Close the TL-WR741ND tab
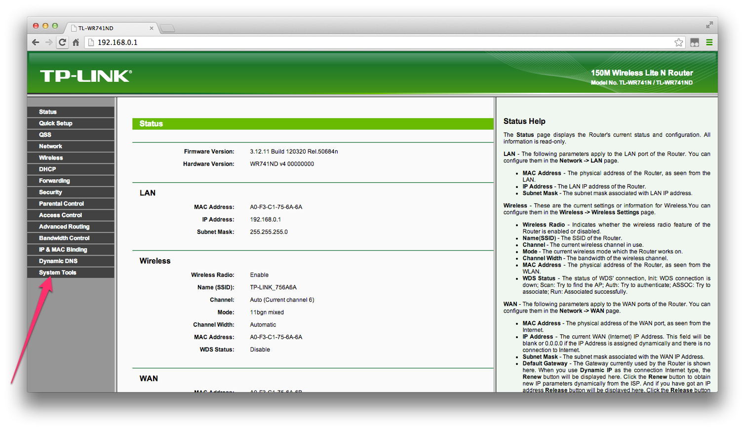The width and height of the screenshot is (745, 430). click(151, 28)
